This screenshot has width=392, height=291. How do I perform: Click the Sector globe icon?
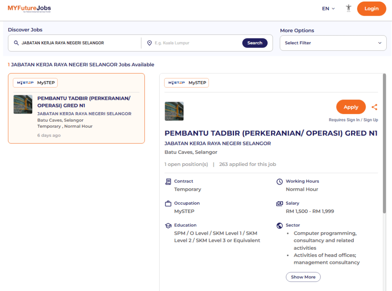279,226
